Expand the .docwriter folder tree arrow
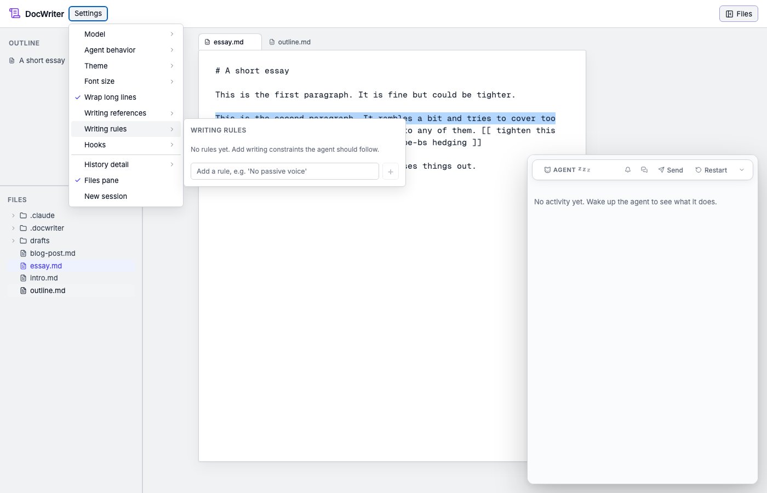767x493 pixels. tap(14, 228)
